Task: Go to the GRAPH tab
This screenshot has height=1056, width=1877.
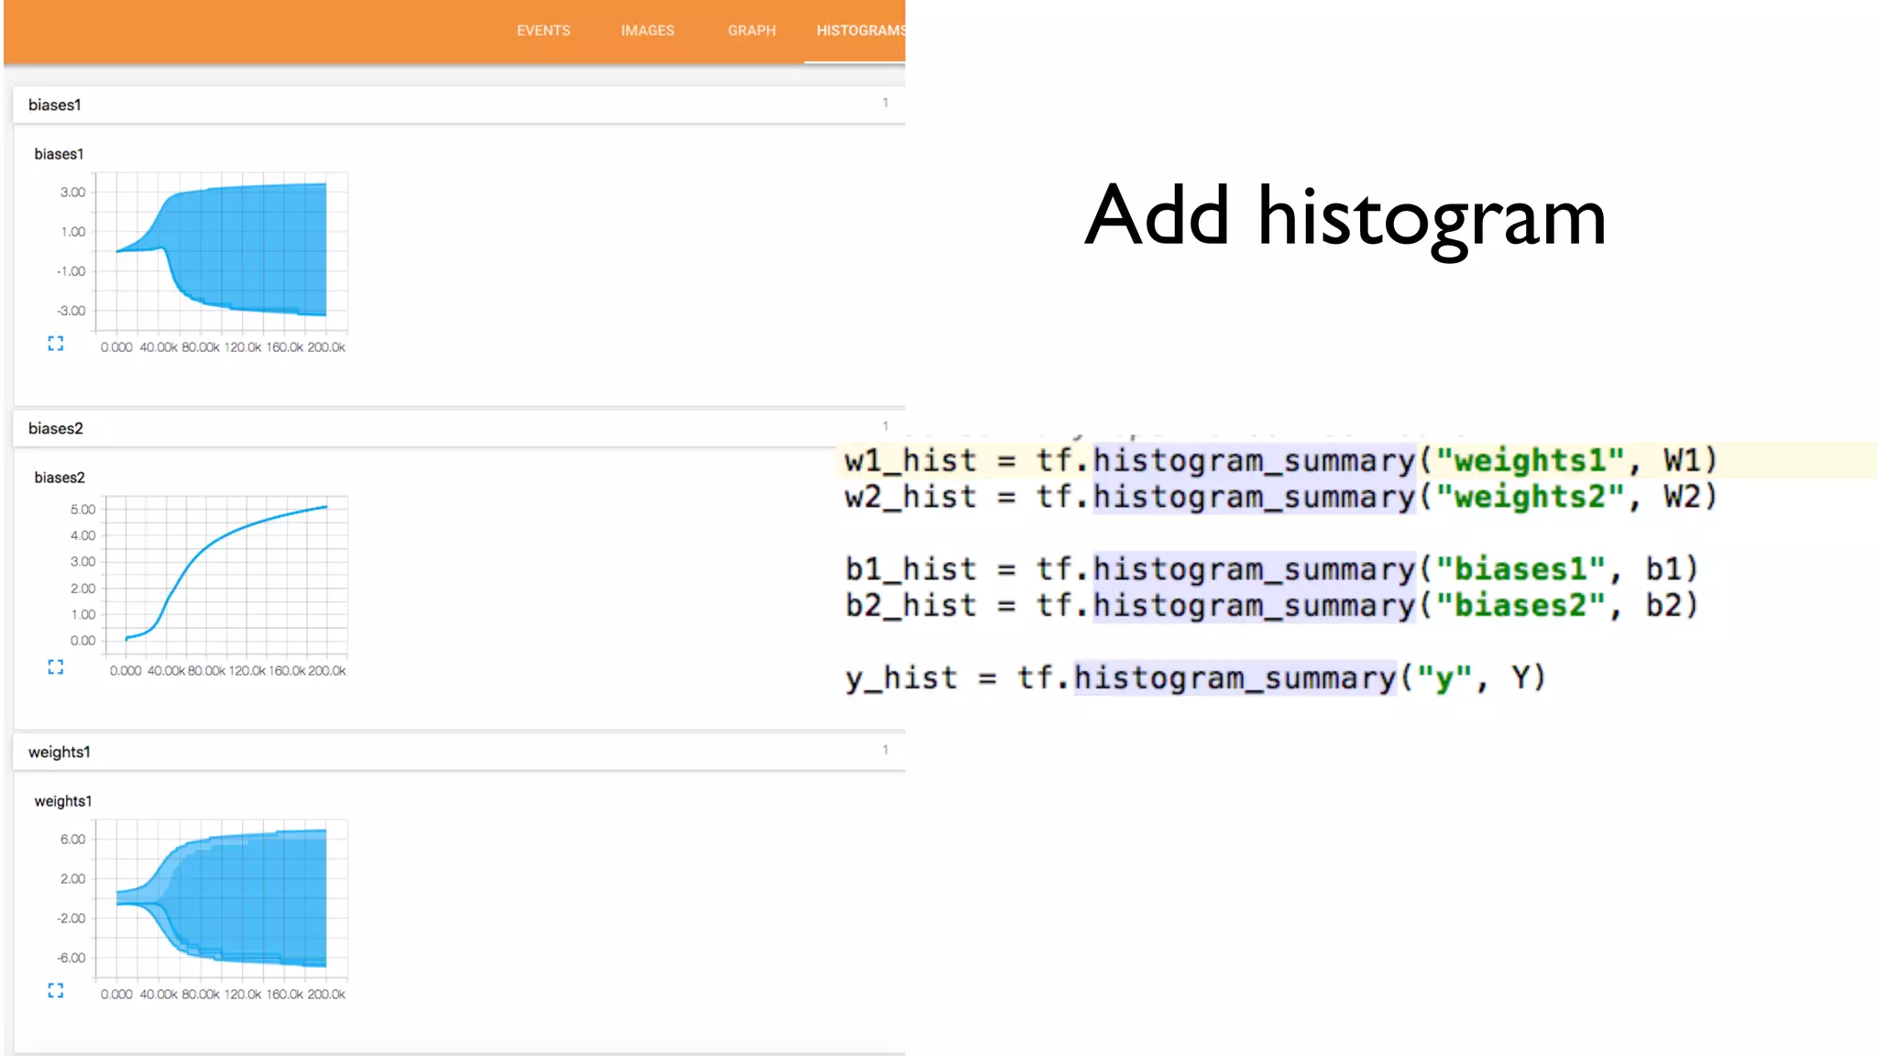Action: (x=752, y=30)
